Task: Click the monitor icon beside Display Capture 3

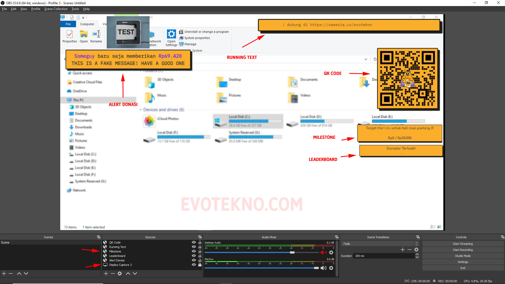Action: pyautogui.click(x=105, y=265)
